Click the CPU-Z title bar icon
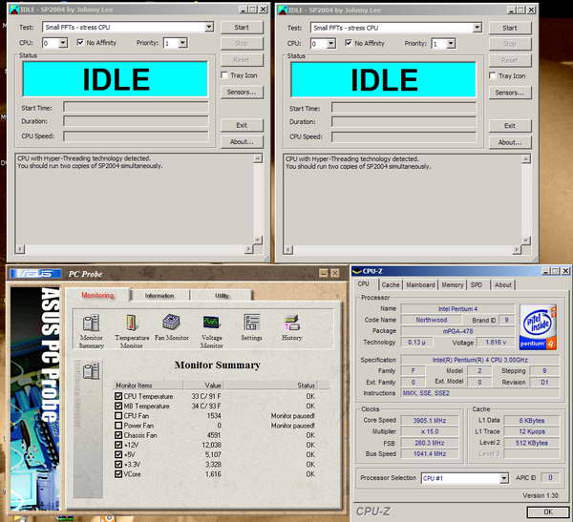Viewport: 573px width, 522px height. click(x=357, y=271)
